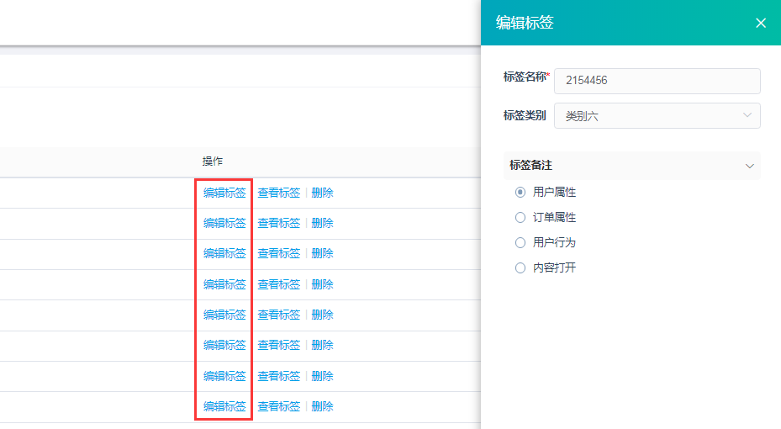Open 查看标签 in the second table row
The height and width of the screenshot is (429, 781).
(278, 223)
